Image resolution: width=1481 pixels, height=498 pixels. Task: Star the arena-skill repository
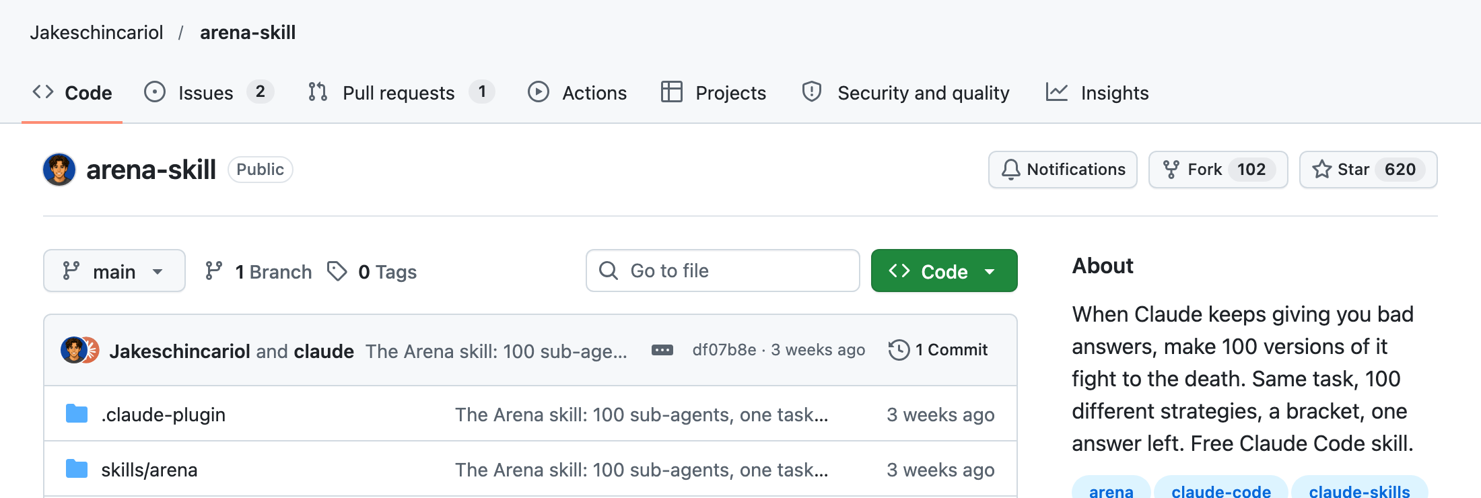[x=1368, y=170]
